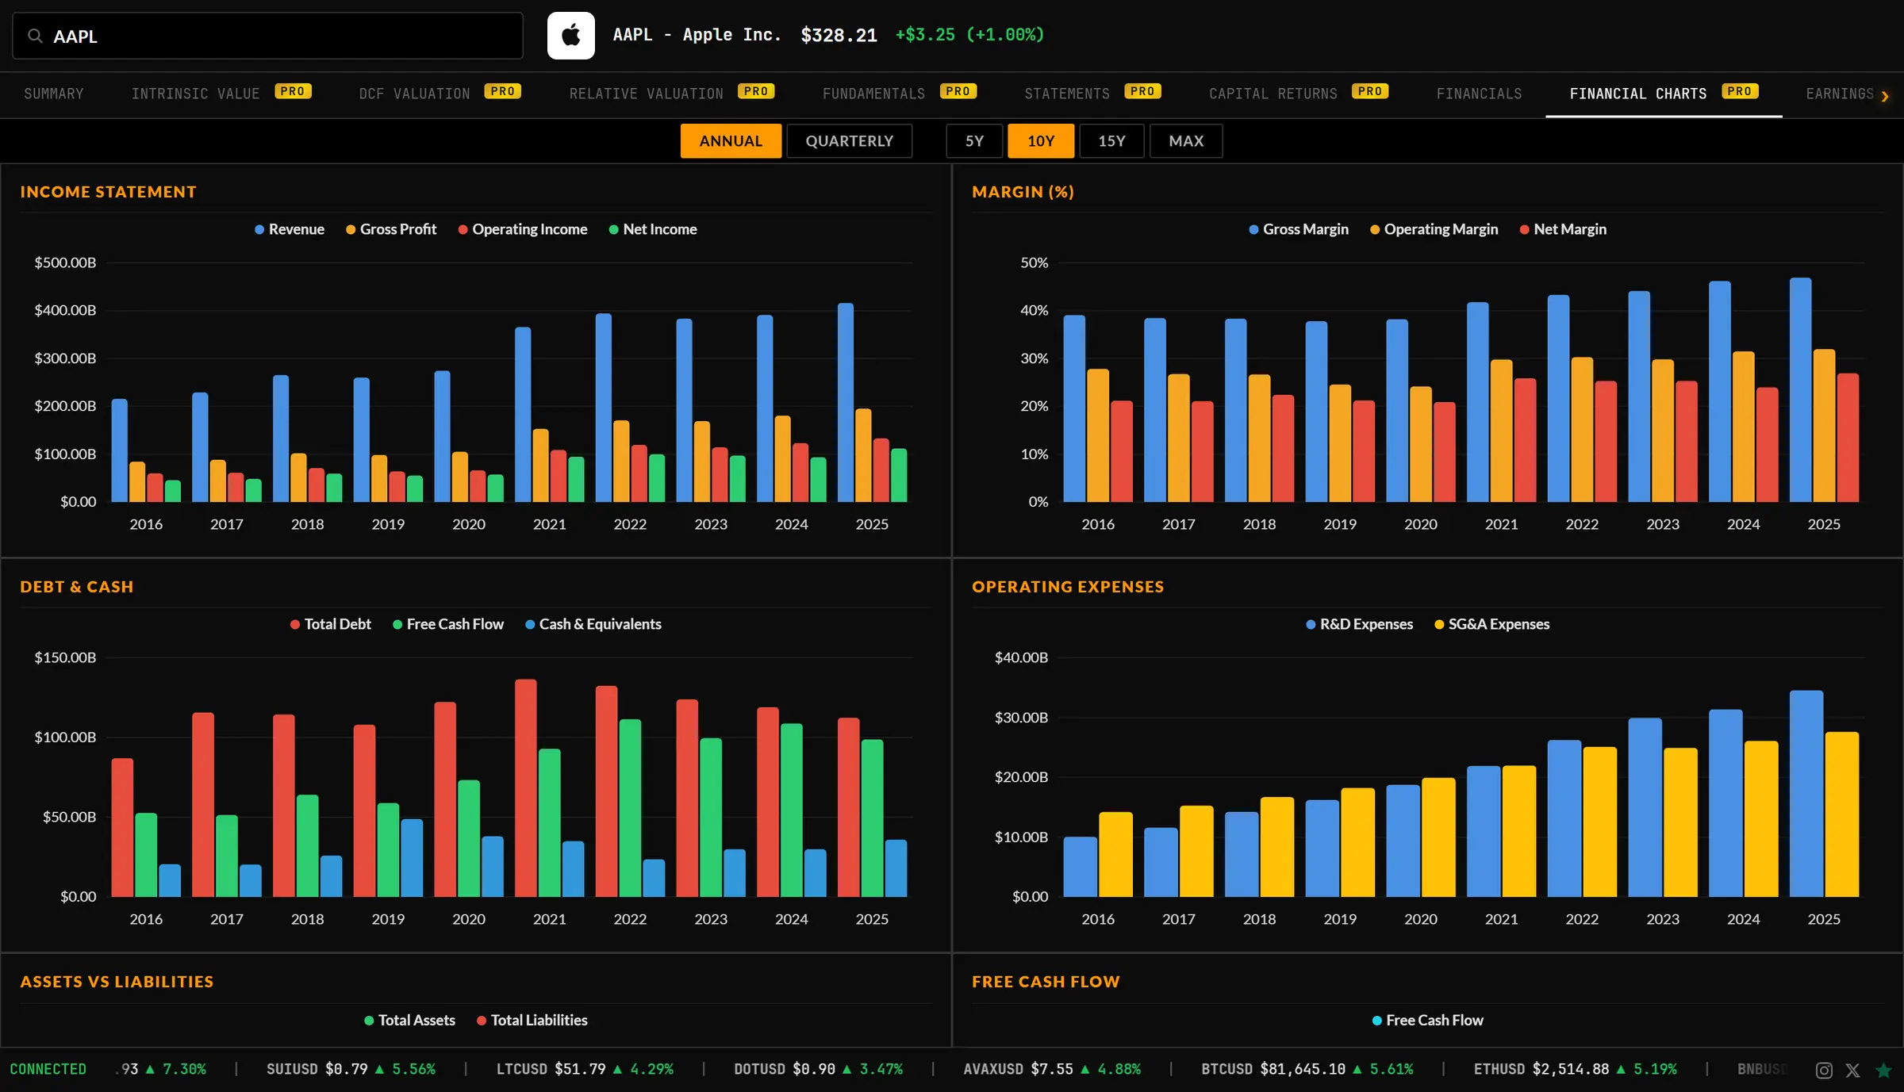Image resolution: width=1904 pixels, height=1092 pixels.
Task: Click the 2025 R&D Expenses bar
Action: [1806, 794]
